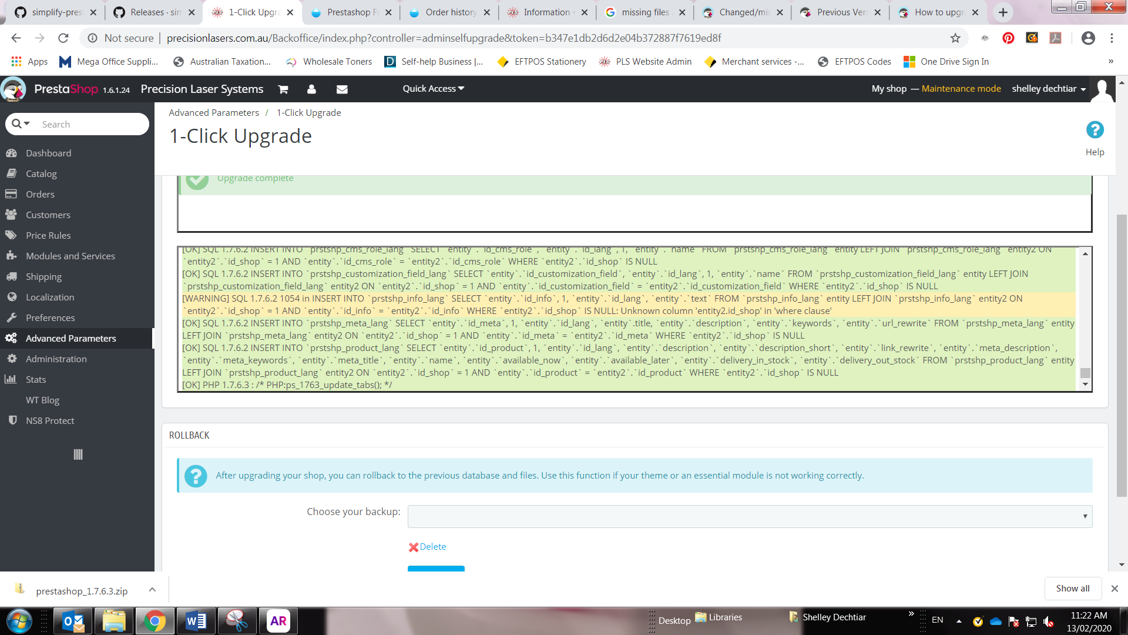The width and height of the screenshot is (1128, 635).
Task: Click the back-office Search input field
Action: click(x=91, y=124)
